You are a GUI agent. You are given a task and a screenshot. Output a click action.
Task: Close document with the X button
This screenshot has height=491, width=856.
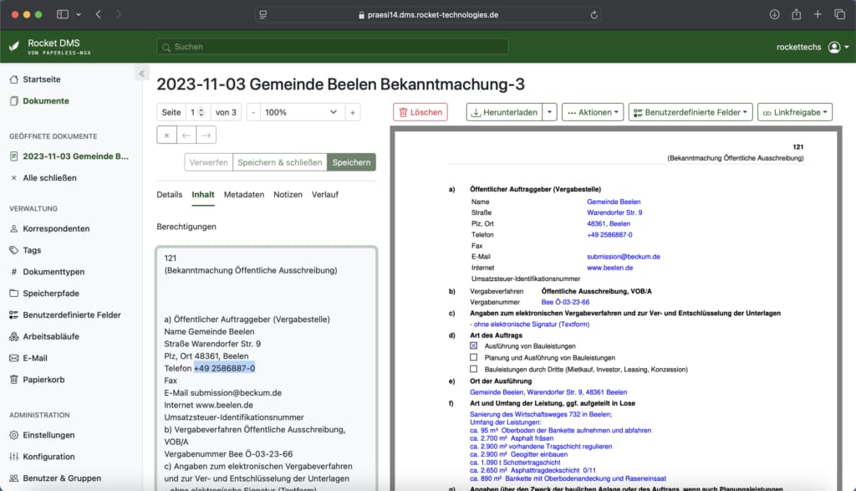166,135
